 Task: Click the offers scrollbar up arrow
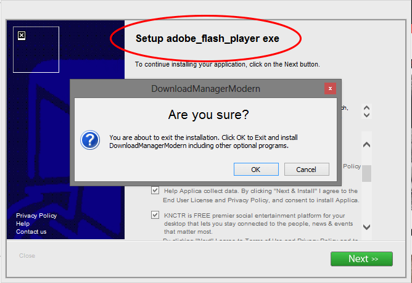(366, 144)
